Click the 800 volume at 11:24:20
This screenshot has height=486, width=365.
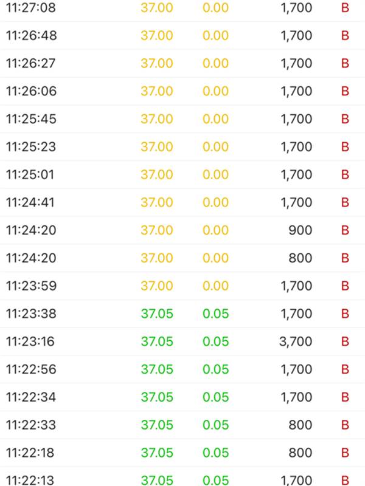pyautogui.click(x=300, y=258)
